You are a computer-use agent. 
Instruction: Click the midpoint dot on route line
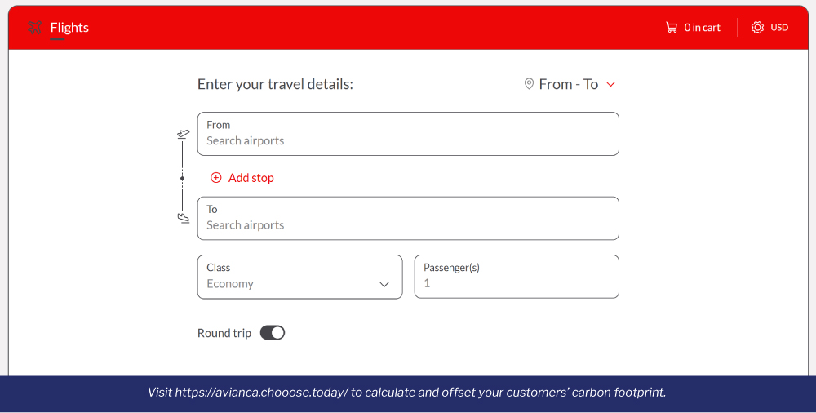click(x=182, y=178)
